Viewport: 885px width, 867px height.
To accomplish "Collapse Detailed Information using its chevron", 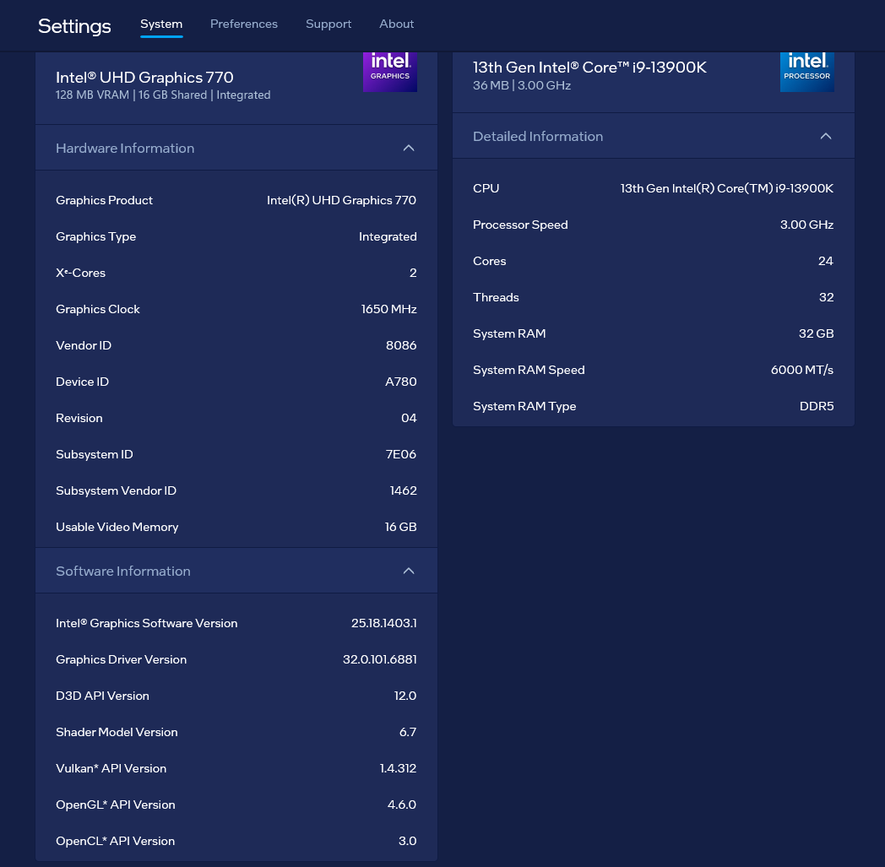I will point(826,136).
